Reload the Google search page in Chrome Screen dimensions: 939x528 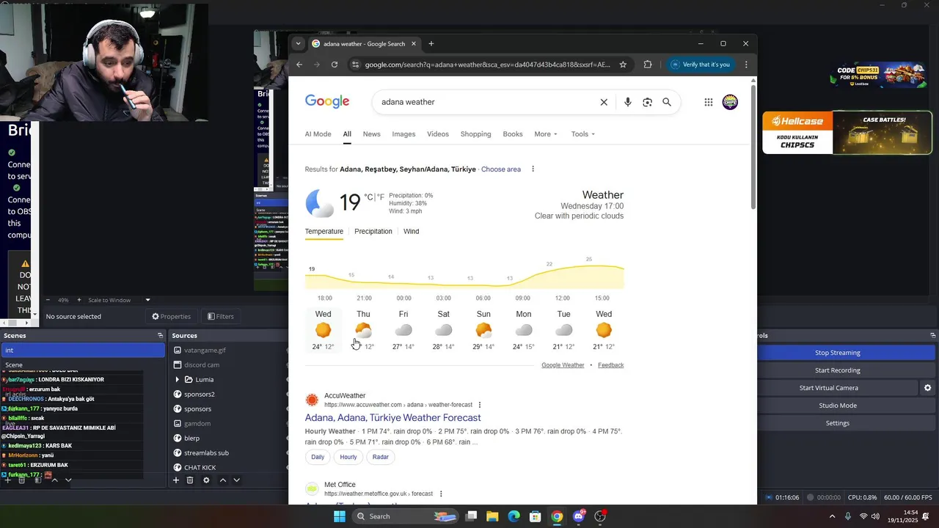coord(335,65)
